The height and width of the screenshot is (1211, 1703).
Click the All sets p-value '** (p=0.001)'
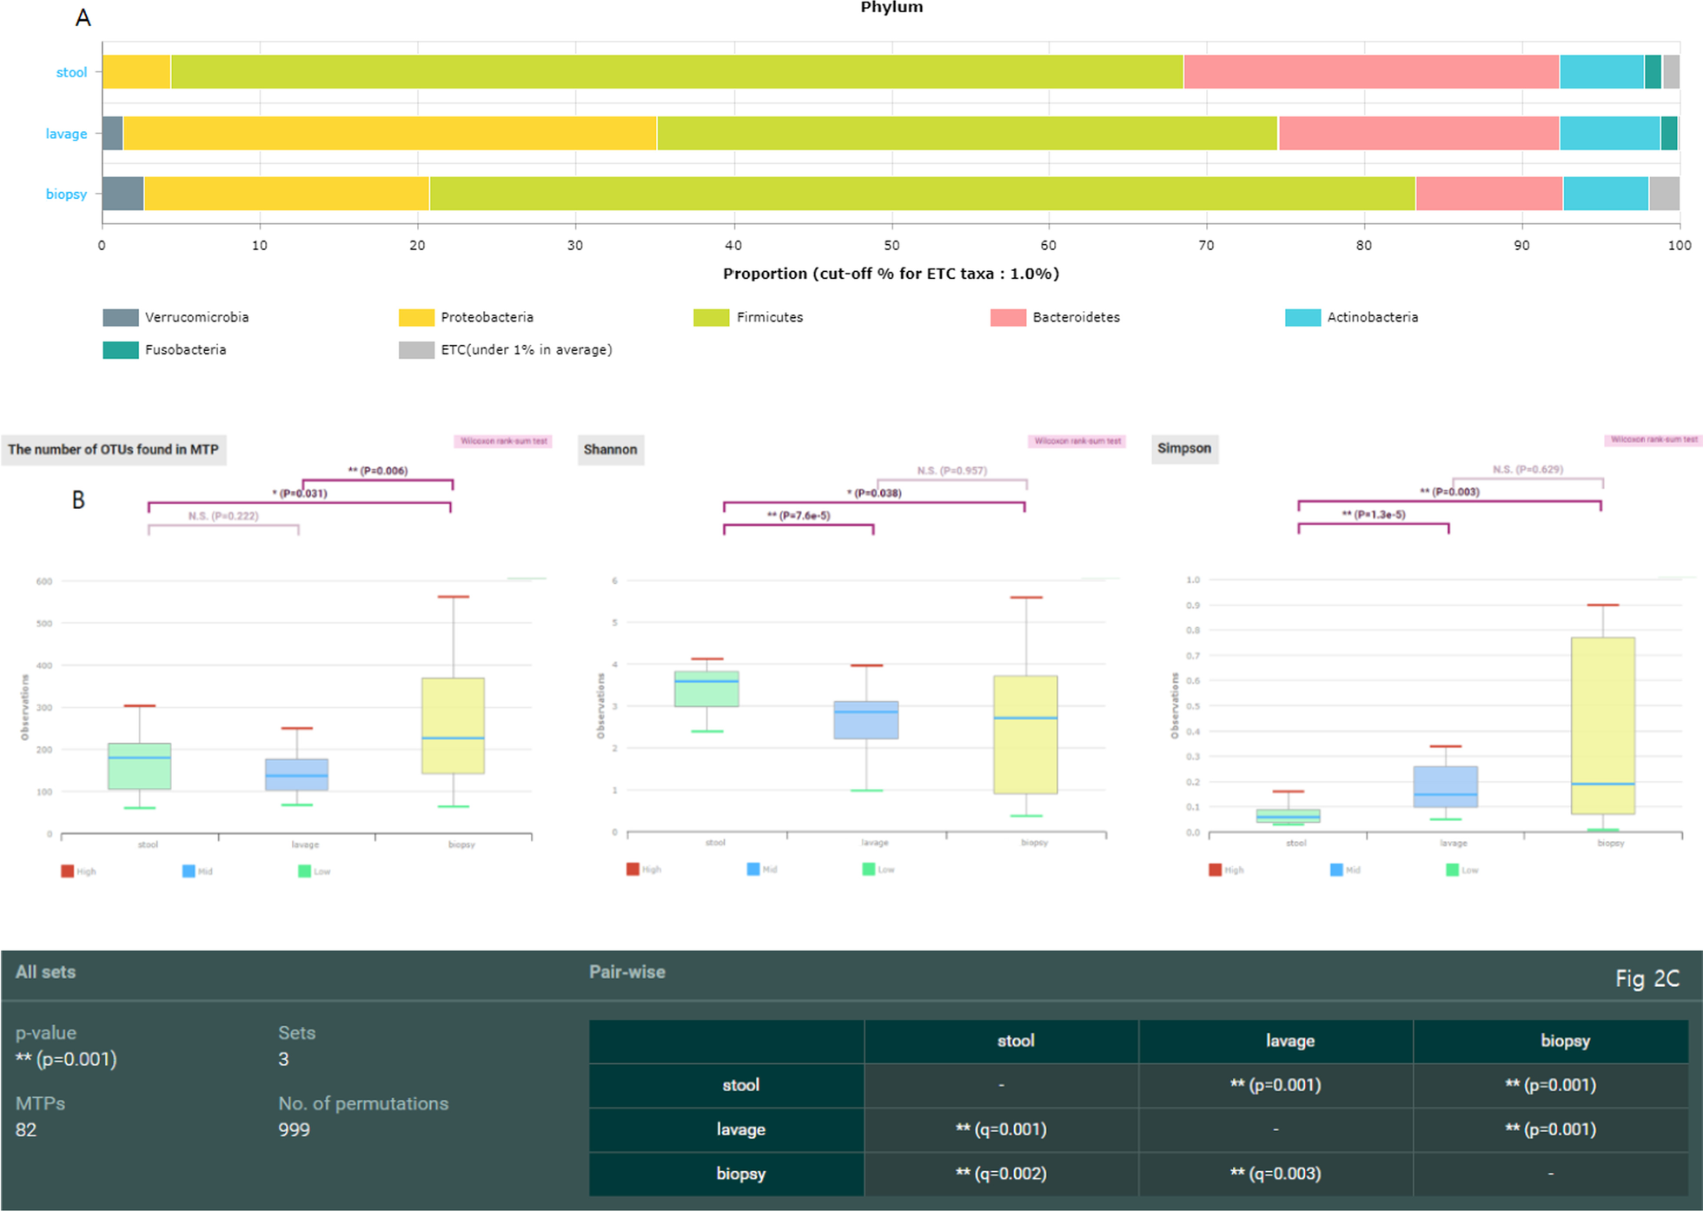[x=66, y=1059]
